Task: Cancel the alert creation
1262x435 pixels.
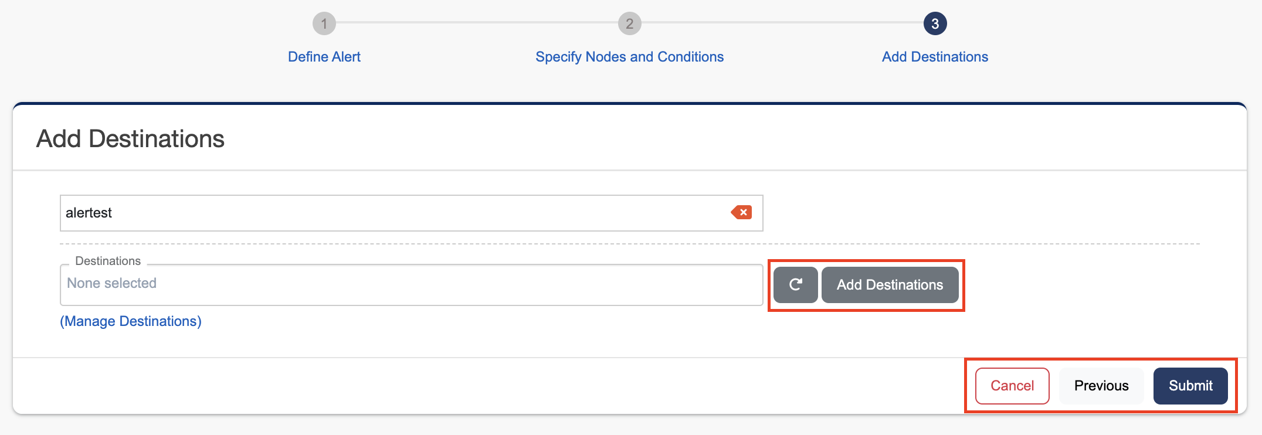Action: tap(1012, 386)
